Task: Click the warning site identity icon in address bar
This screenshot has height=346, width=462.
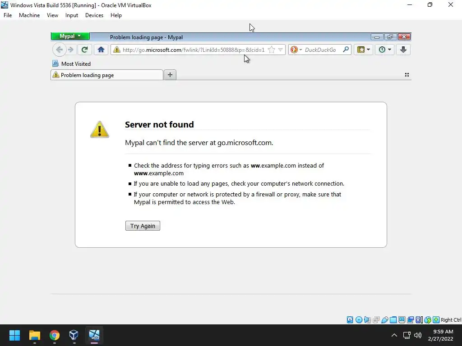Action: (117, 50)
